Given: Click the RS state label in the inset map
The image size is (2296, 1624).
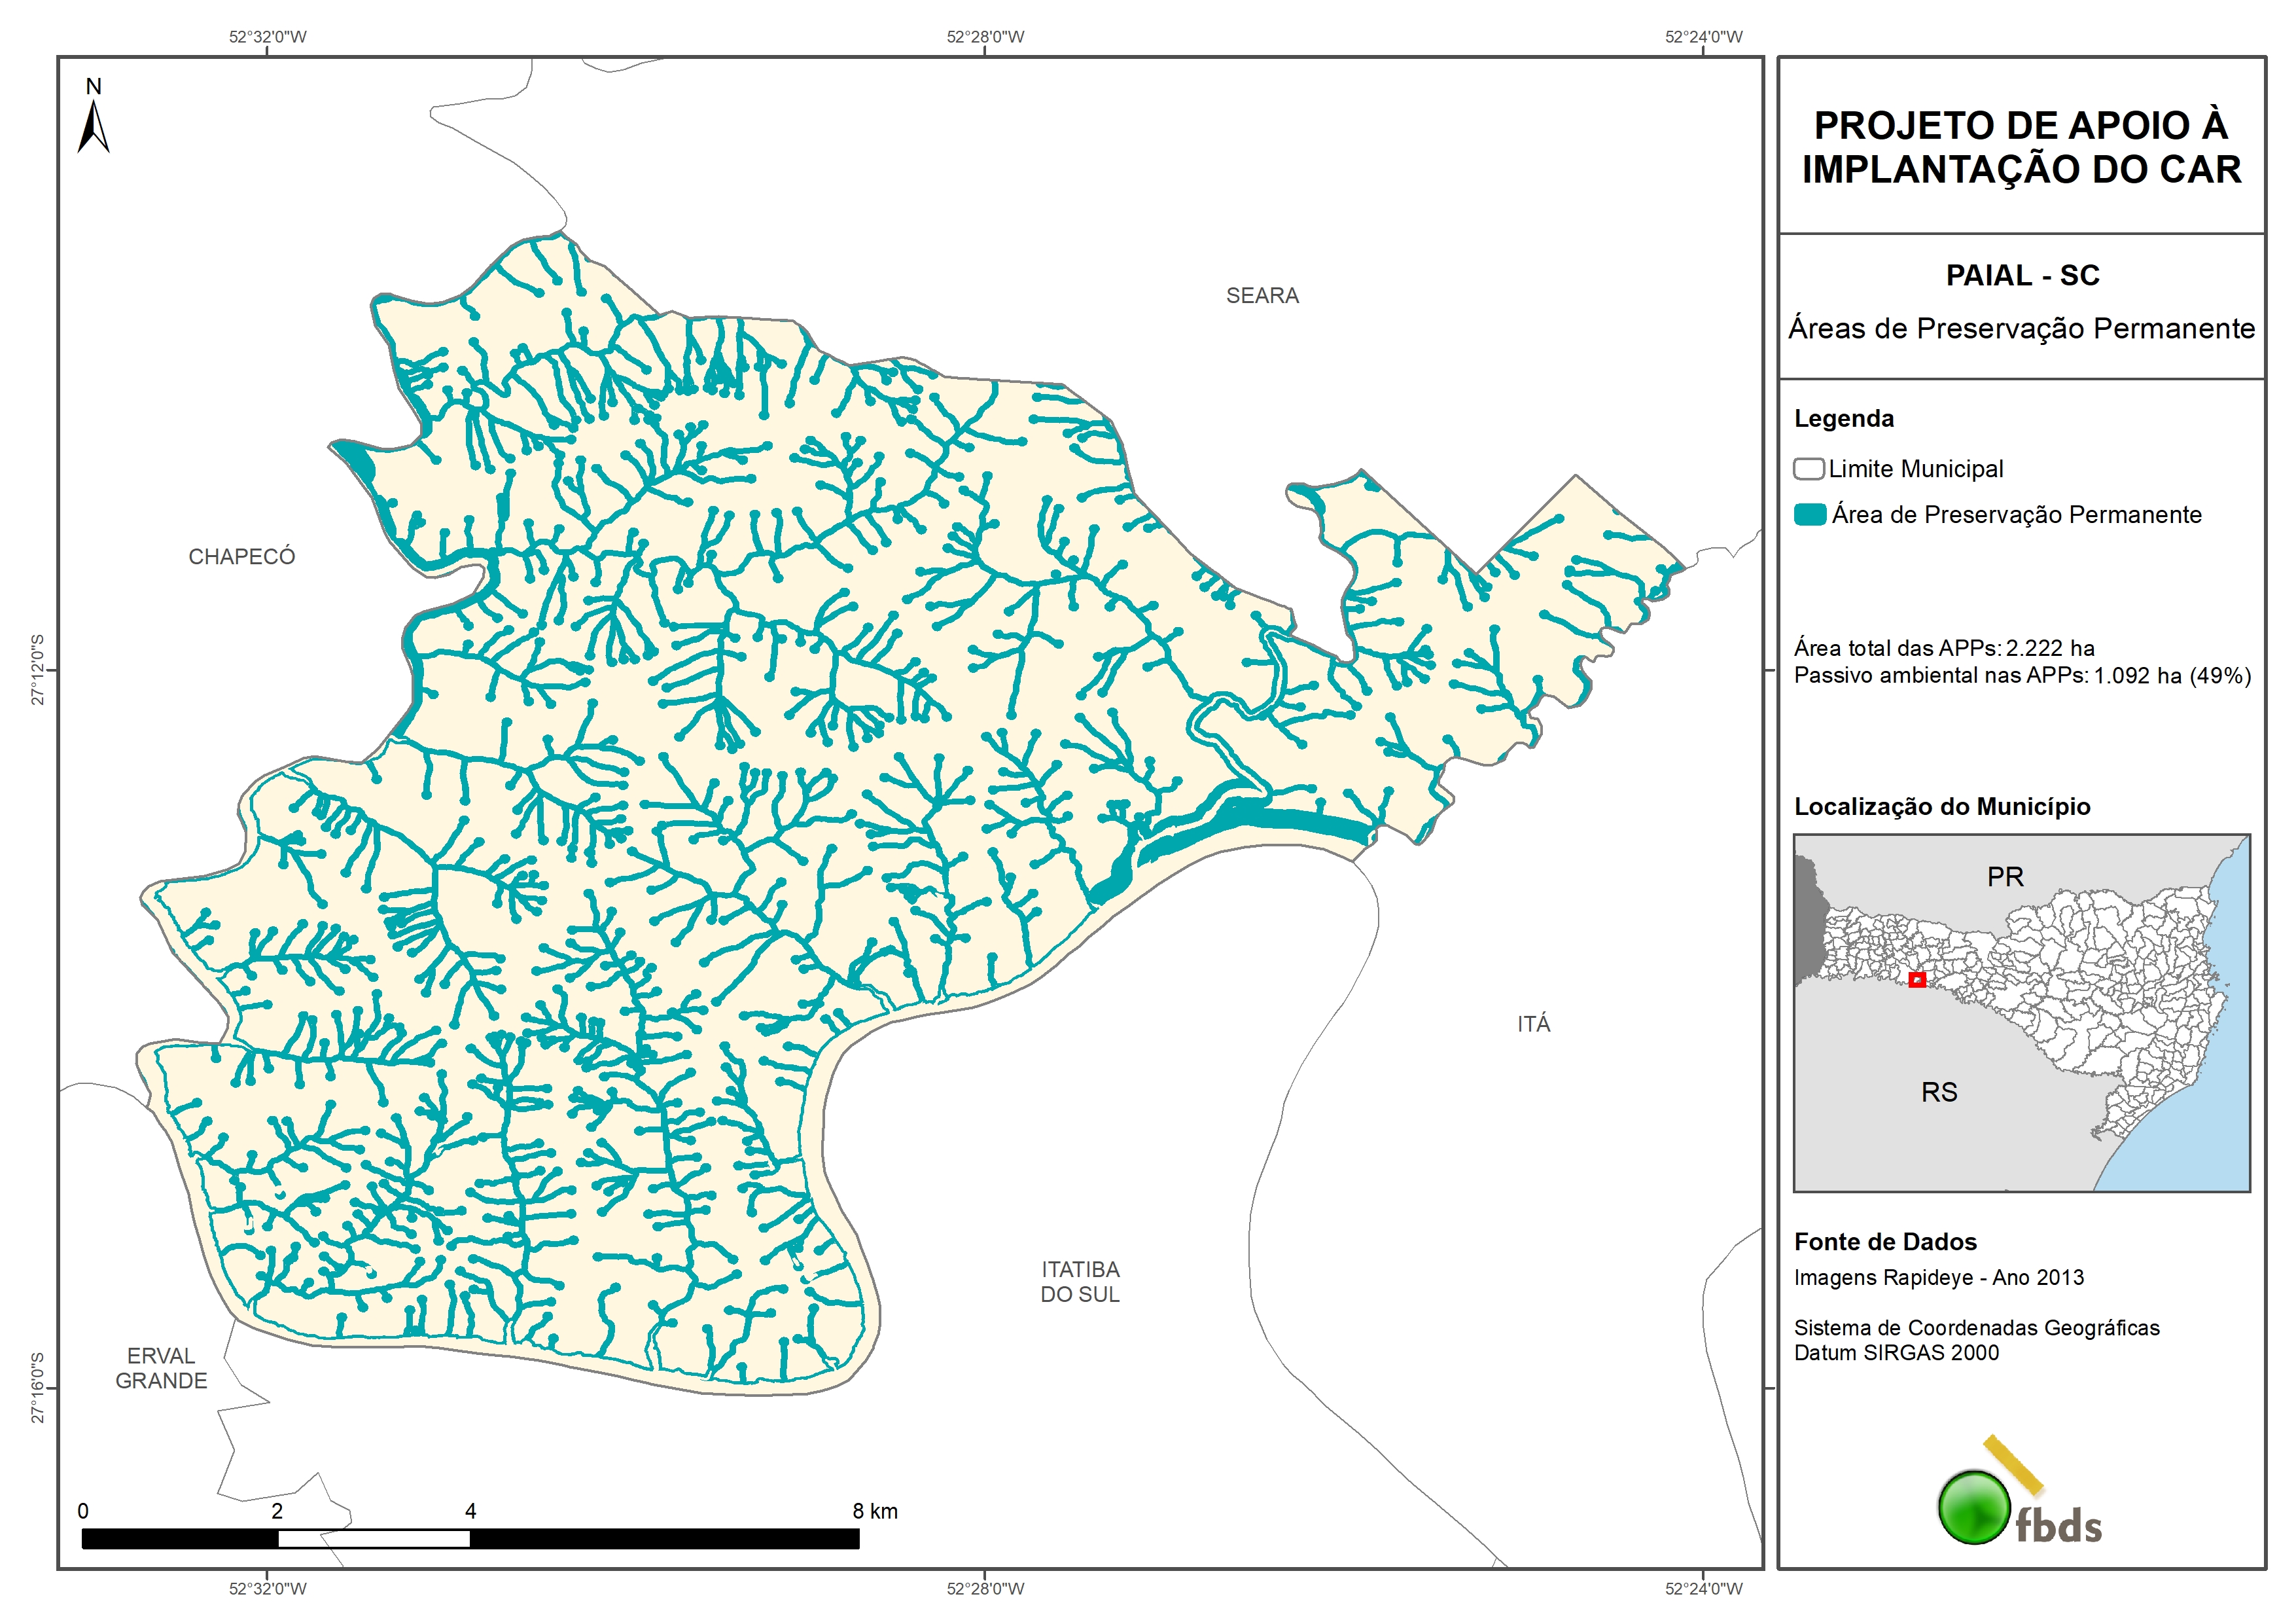Looking at the screenshot, I should point(1939,1092).
